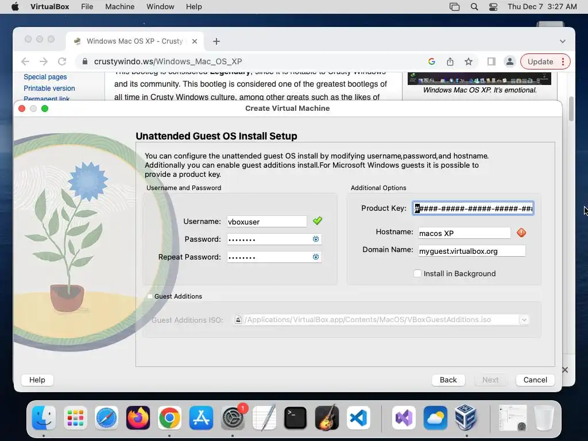The width and height of the screenshot is (588, 441).
Task: Open the Apple menu
Action: point(15,7)
